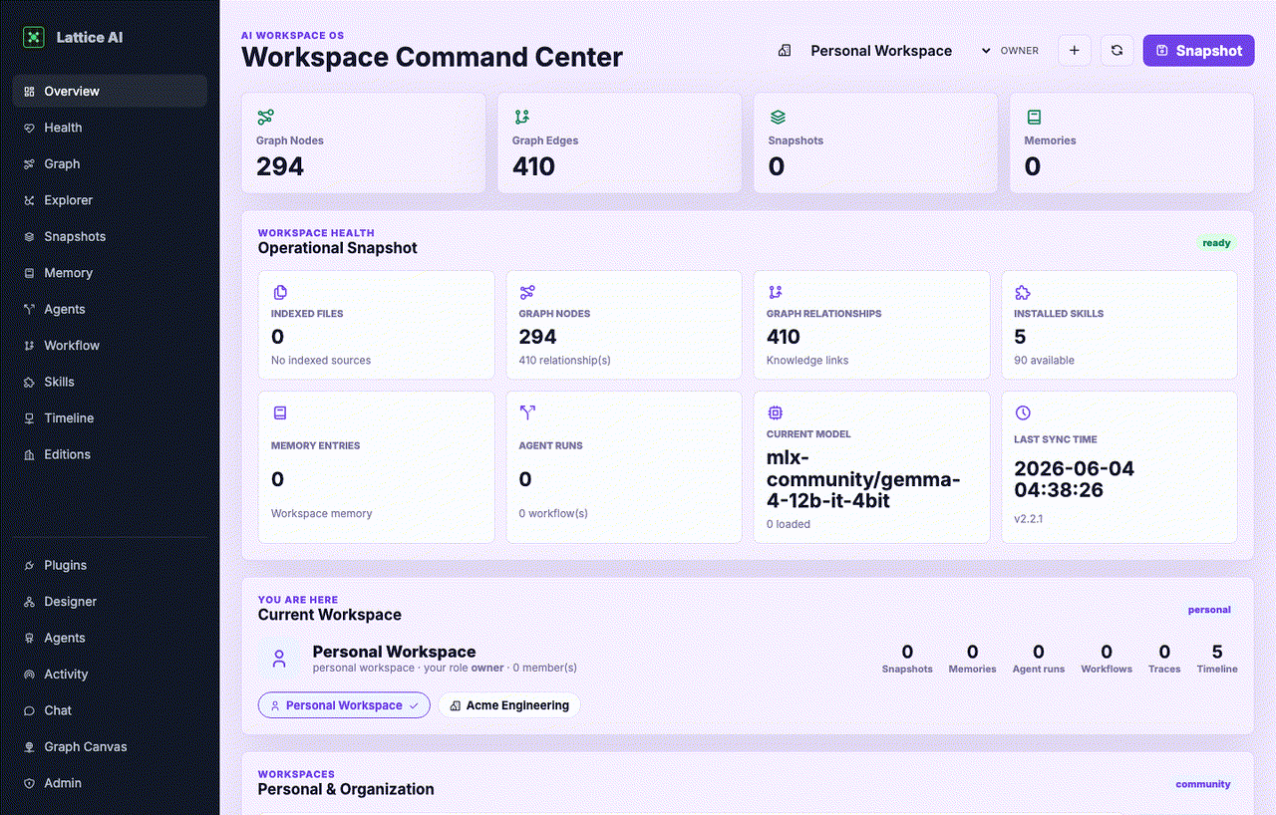1276x815 pixels.
Task: Click the building icon beside workspace selector
Action: coord(785,51)
